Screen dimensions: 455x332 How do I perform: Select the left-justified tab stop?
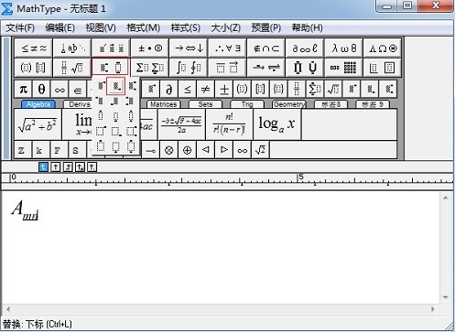tap(43, 166)
